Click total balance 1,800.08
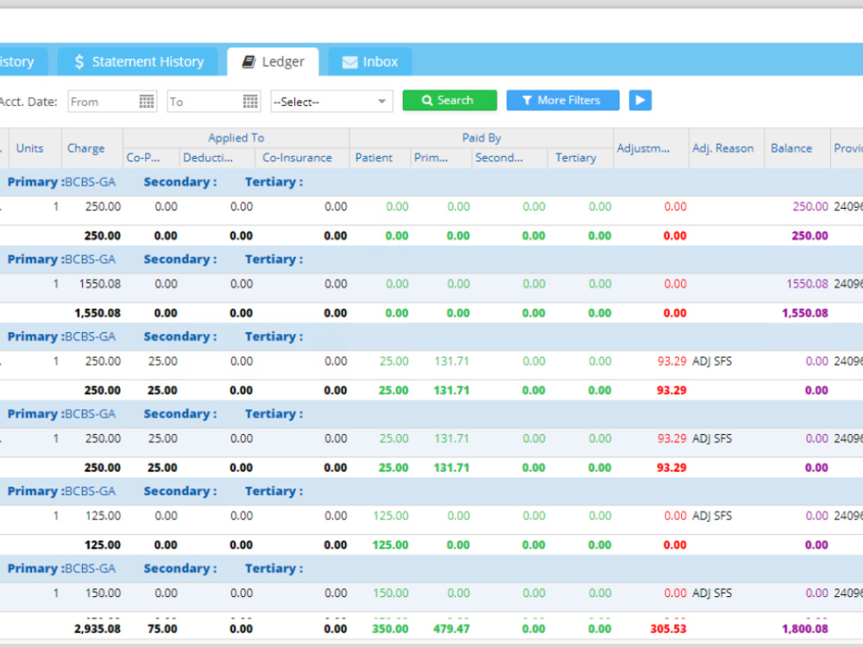Image resolution: width=863 pixels, height=647 pixels. click(x=804, y=629)
